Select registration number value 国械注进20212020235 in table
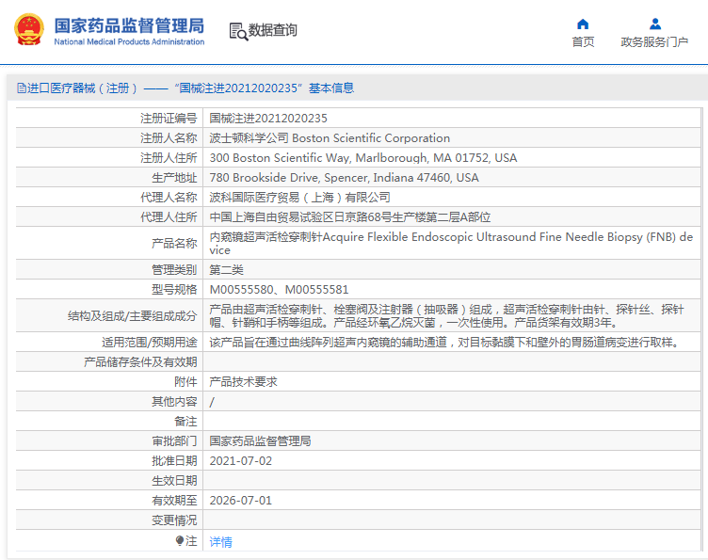 tap(268, 119)
